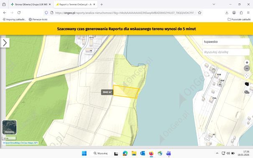Screen dimensions: 253x158
Task: Open the browser downloads panel
Action: click(x=227, y=13)
